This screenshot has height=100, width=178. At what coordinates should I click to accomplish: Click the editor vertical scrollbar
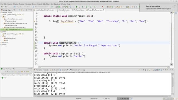point(172,41)
